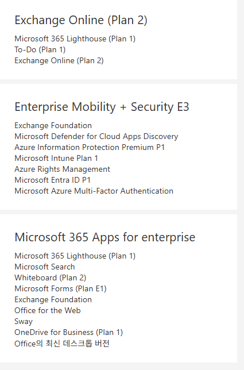Click Microsoft Defender for Cloud Apps Discovery
The height and width of the screenshot is (370, 244).
pos(96,136)
